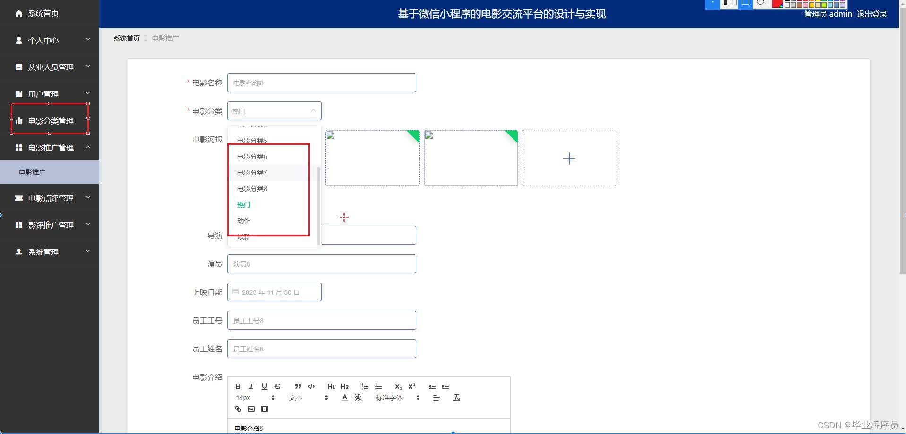Expand 从业人员管理 using its chevron
Viewport: 906px width, 434px height.
click(x=88, y=67)
